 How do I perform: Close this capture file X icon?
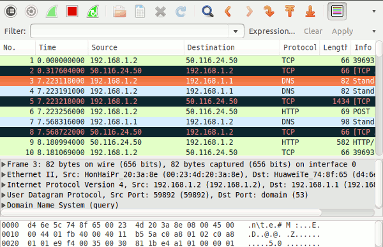tap(160, 11)
